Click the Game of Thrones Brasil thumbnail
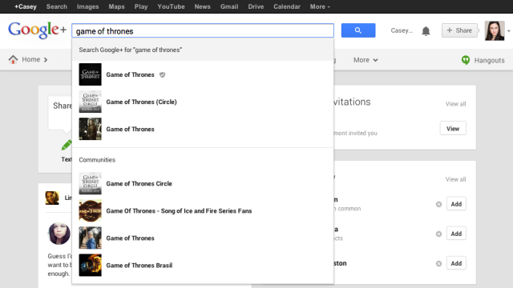Image resolution: width=513 pixels, height=288 pixels. [x=91, y=265]
